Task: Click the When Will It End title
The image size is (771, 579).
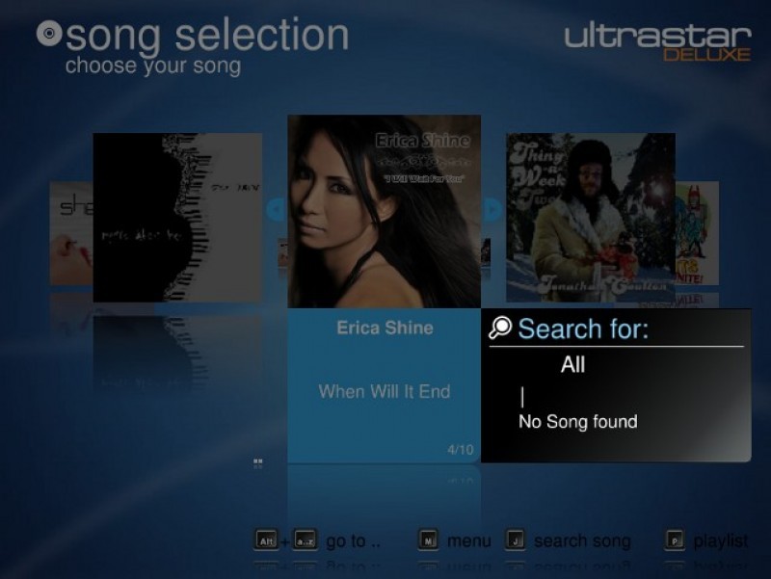Action: tap(384, 391)
